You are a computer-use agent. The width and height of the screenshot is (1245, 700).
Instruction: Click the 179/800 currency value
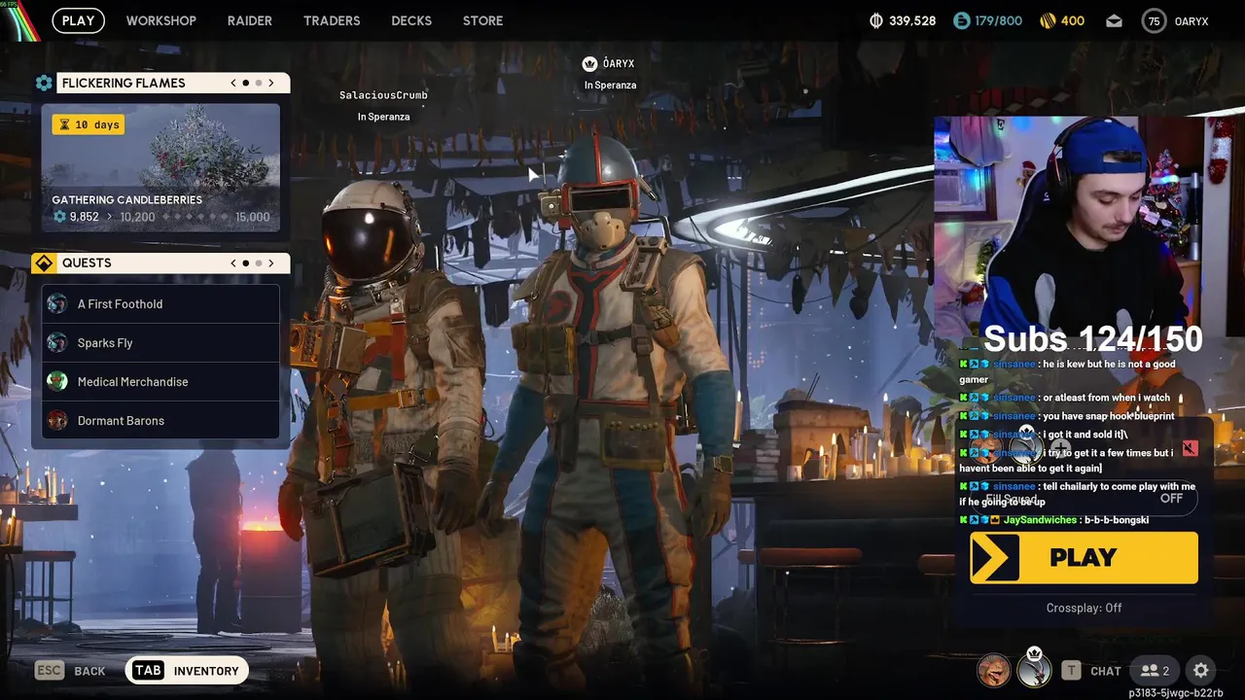tap(999, 20)
